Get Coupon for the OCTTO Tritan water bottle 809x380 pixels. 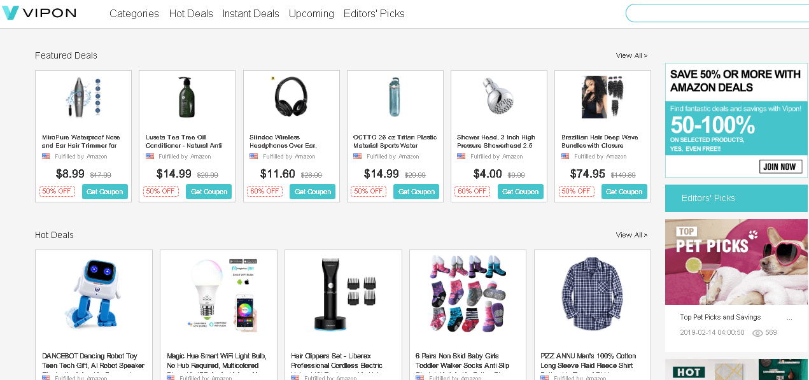(x=416, y=191)
